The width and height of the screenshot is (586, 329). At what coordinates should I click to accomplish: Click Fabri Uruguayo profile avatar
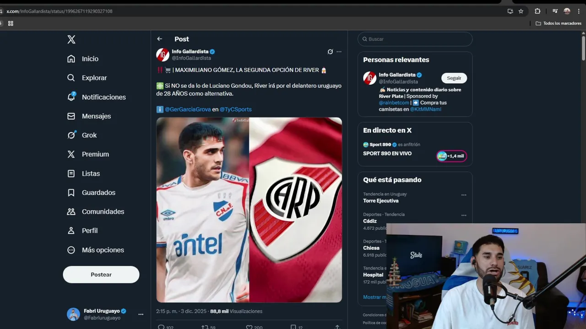click(x=73, y=314)
